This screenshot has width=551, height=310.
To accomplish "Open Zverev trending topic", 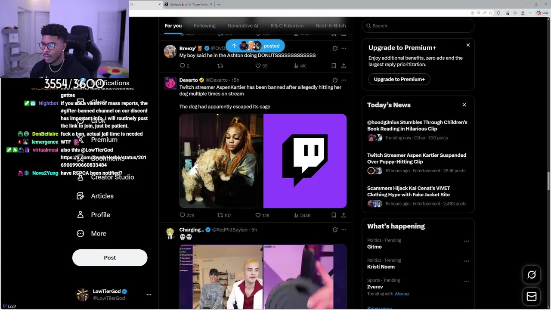I will click(375, 287).
